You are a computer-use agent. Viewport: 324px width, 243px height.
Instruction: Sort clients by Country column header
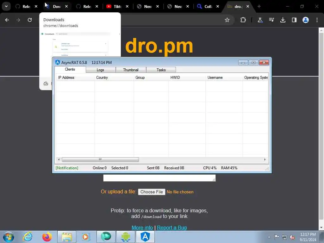(114, 78)
